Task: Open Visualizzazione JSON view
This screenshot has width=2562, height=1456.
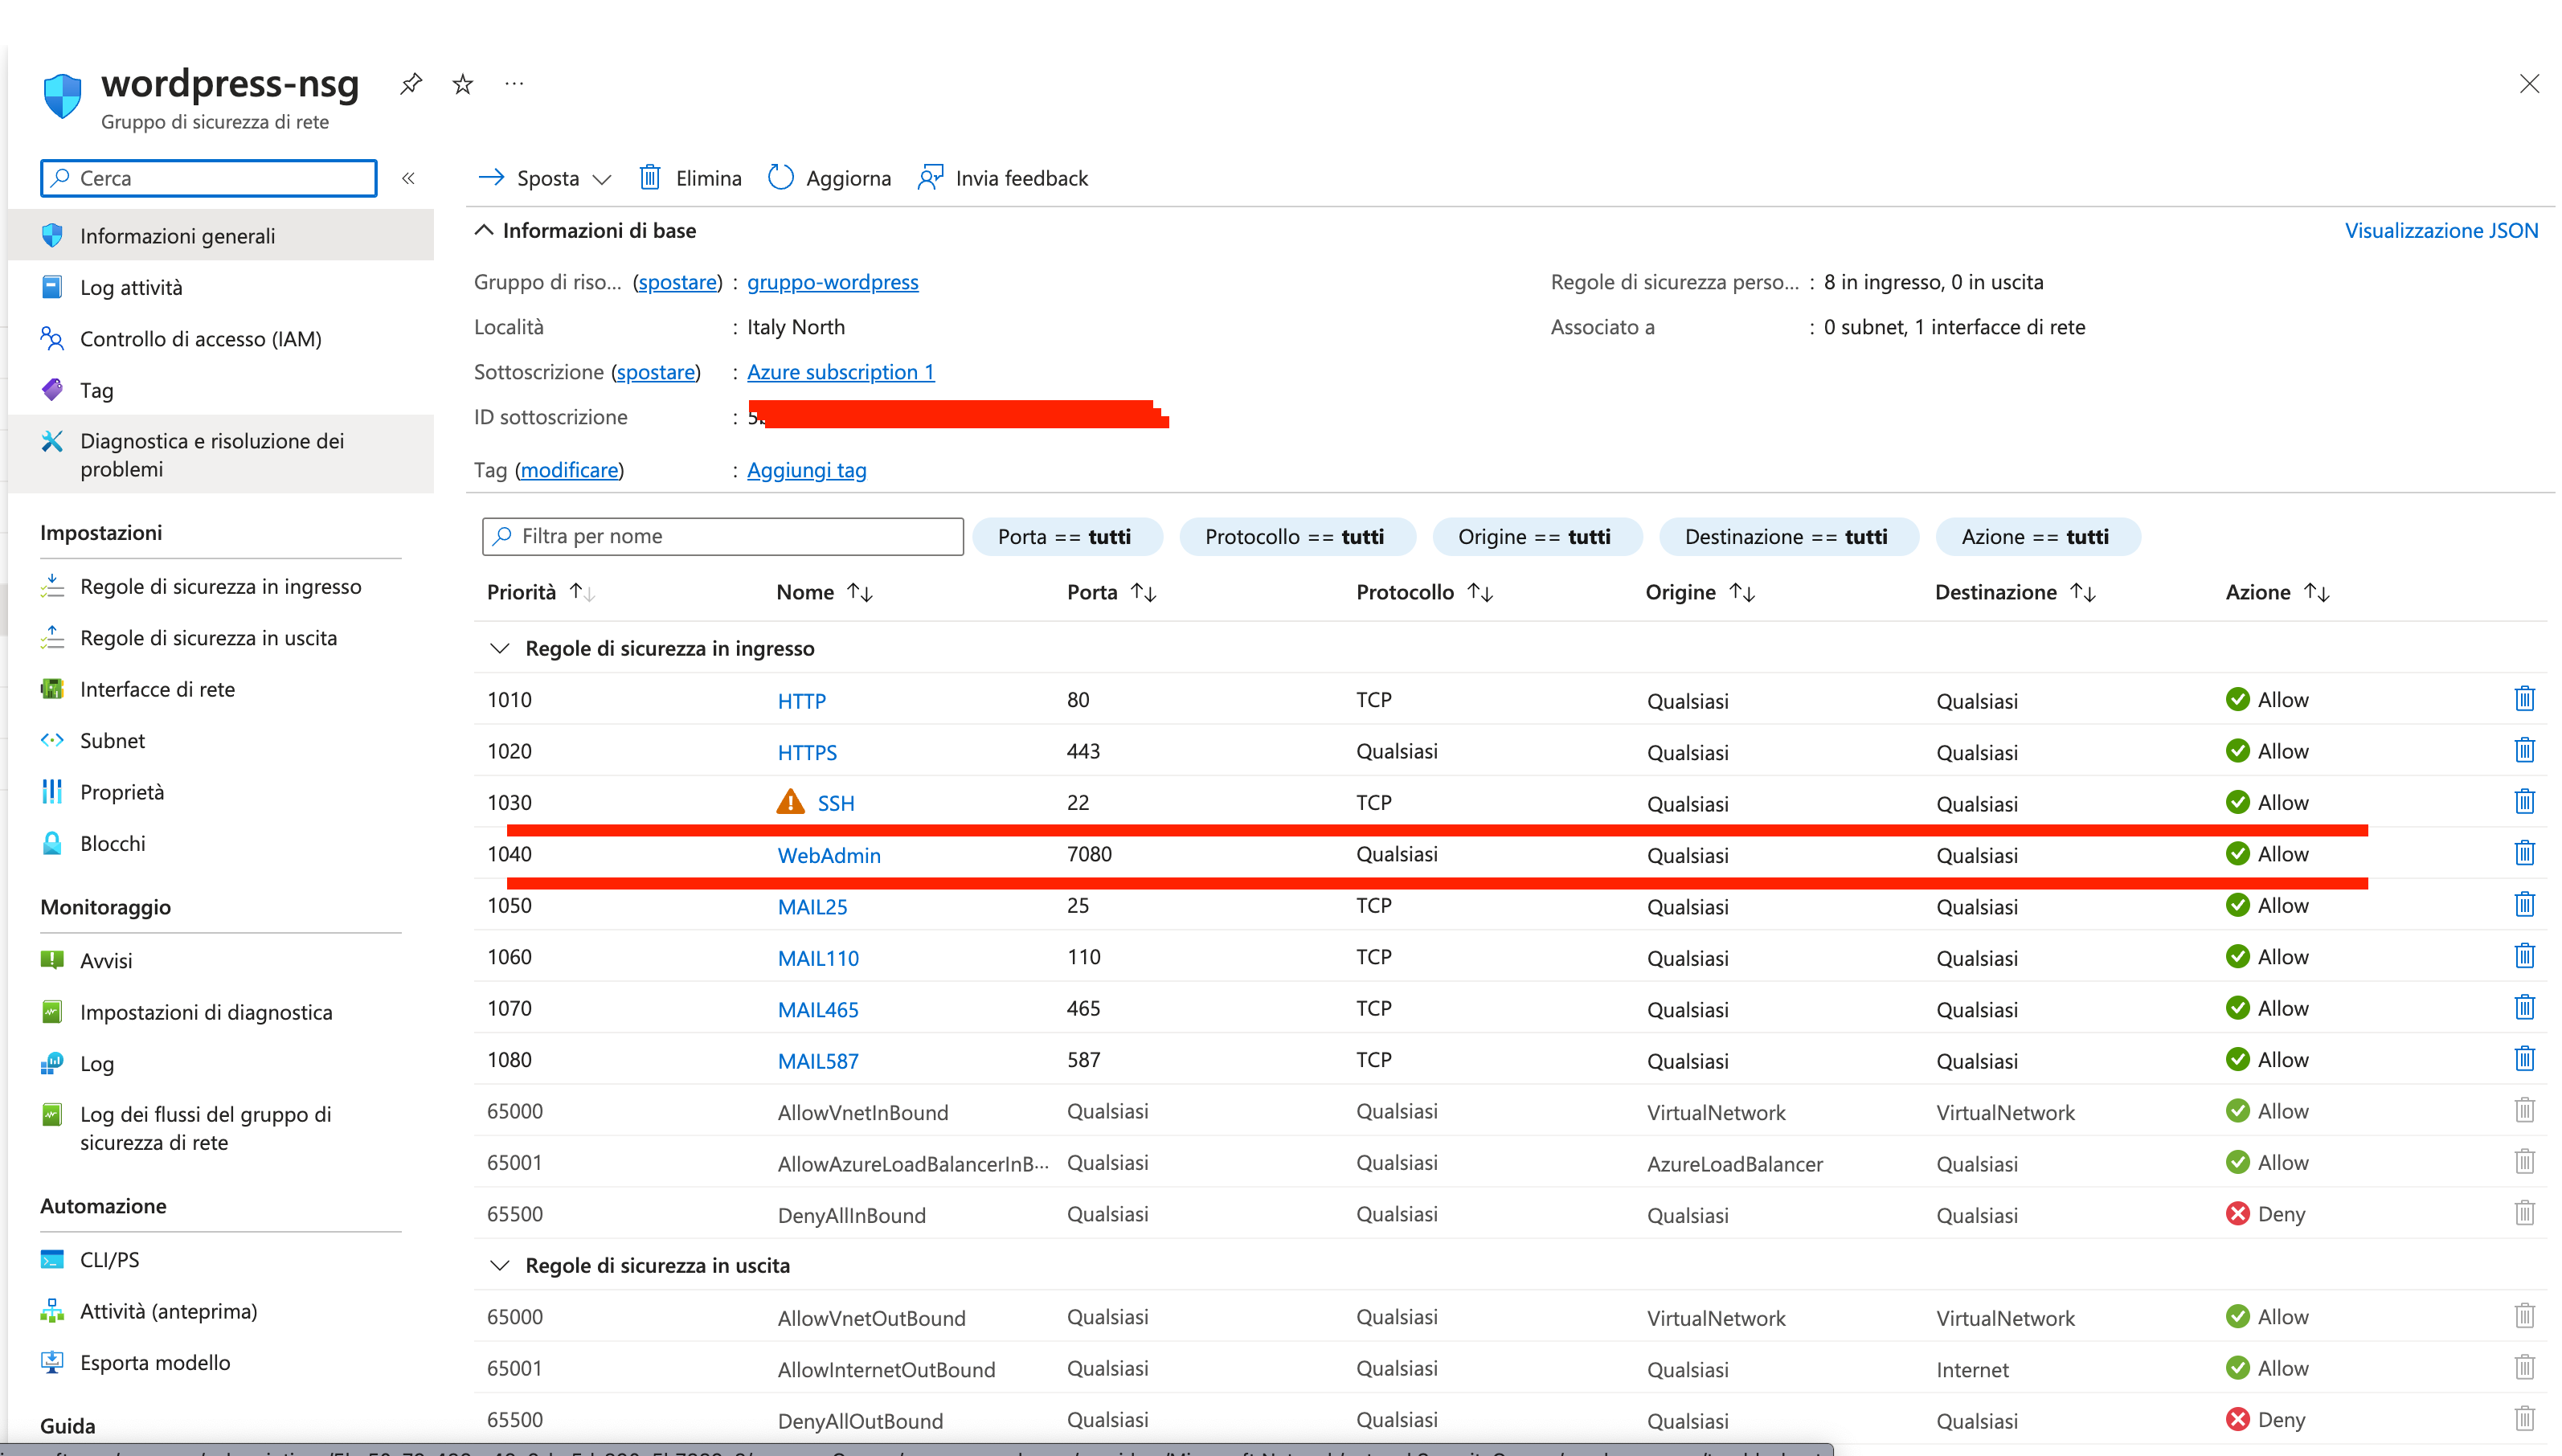Action: (x=2441, y=230)
